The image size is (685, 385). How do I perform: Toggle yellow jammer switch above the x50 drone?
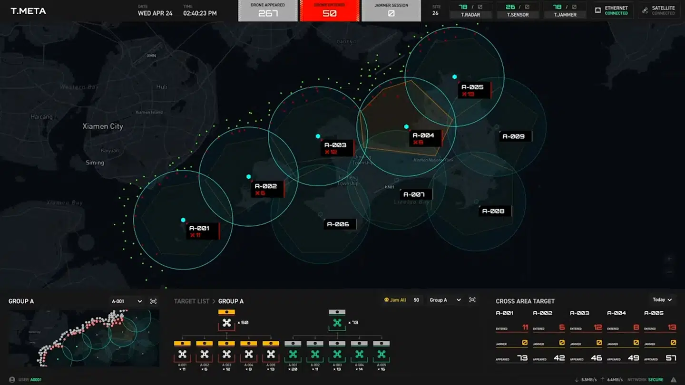tap(226, 312)
